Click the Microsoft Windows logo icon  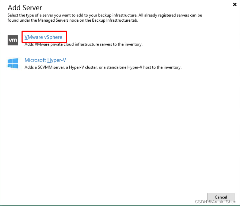coord(13,63)
